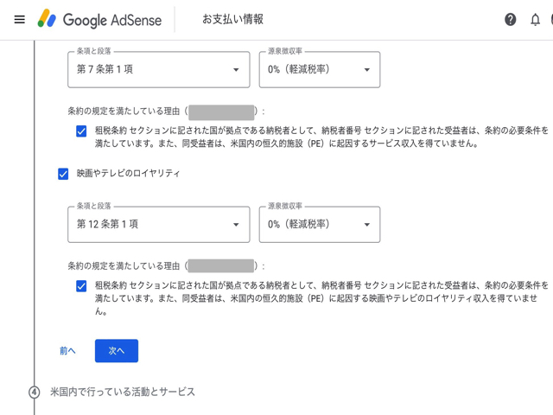553x415 pixels.
Task: Open step 米国内で行っている活動とサービス
Action: (122, 393)
